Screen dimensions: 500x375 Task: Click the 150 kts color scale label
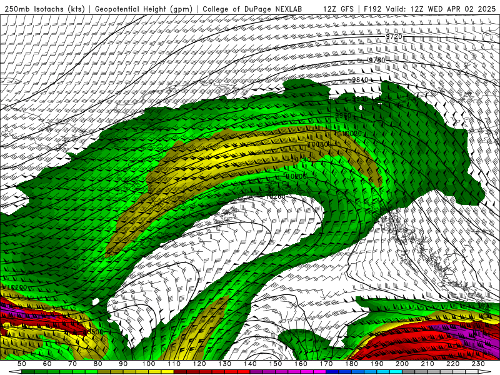coord(276,364)
